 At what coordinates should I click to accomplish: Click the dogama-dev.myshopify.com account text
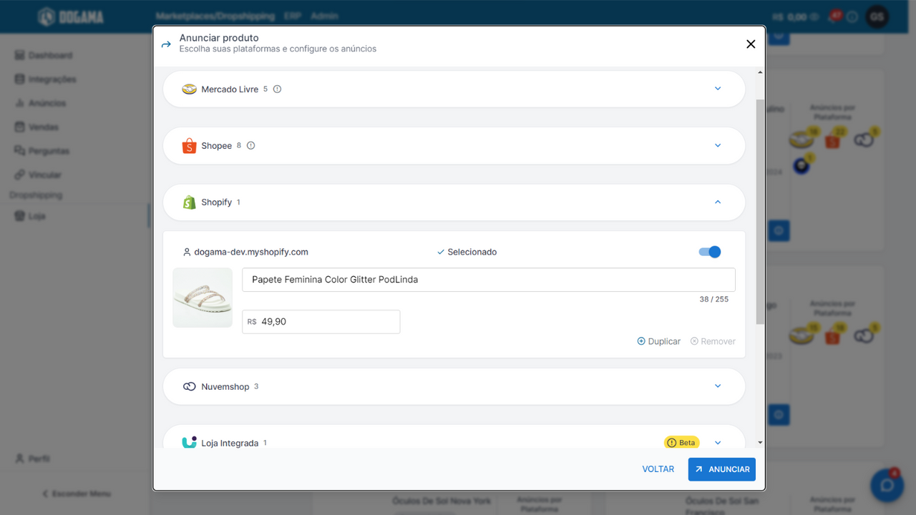251,252
